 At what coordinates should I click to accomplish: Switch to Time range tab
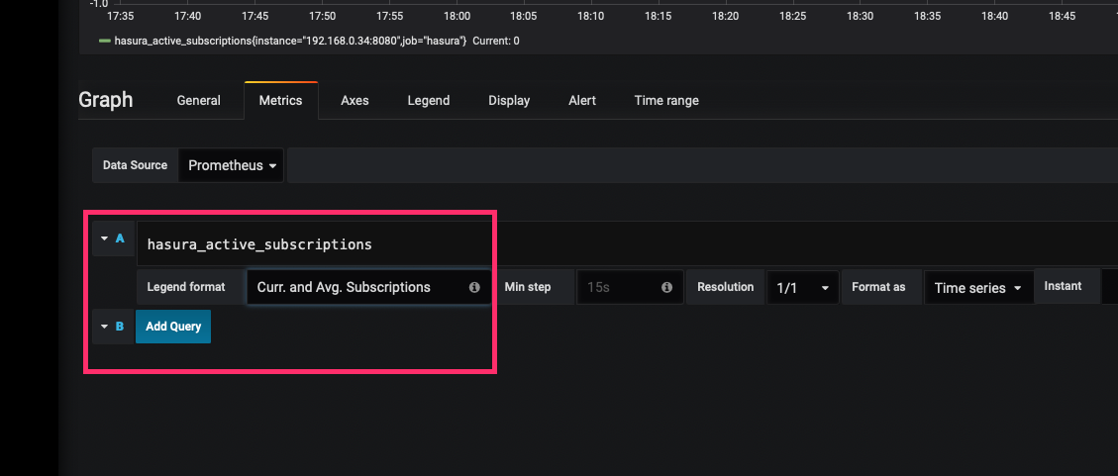pos(666,101)
